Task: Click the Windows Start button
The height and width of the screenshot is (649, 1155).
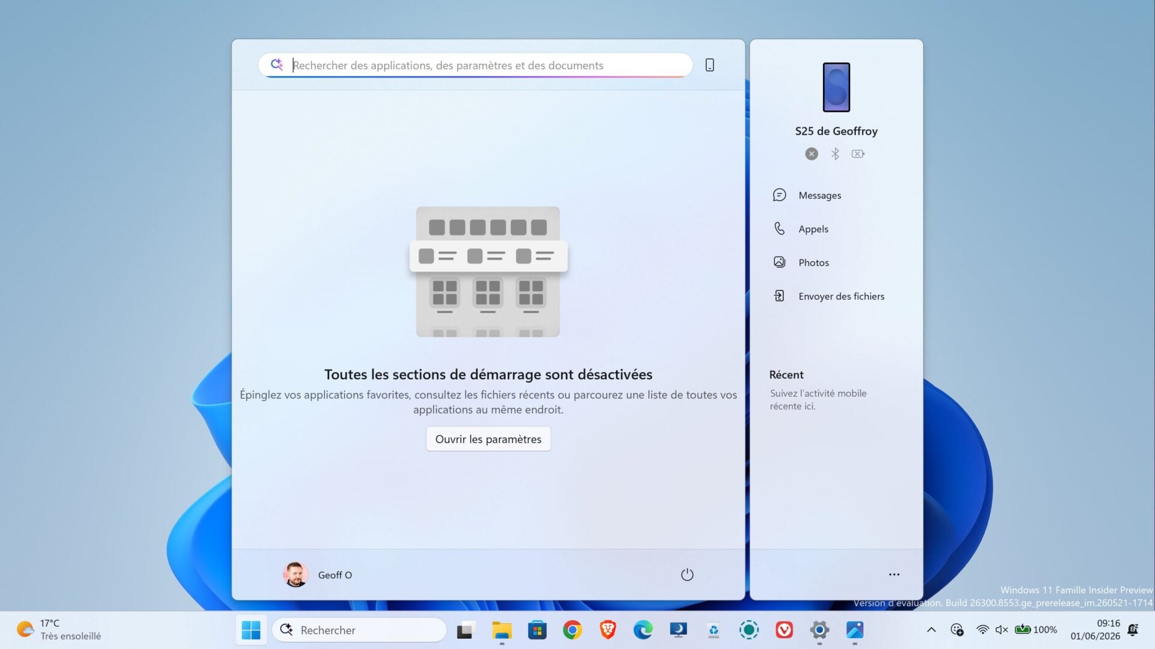Action: tap(251, 630)
